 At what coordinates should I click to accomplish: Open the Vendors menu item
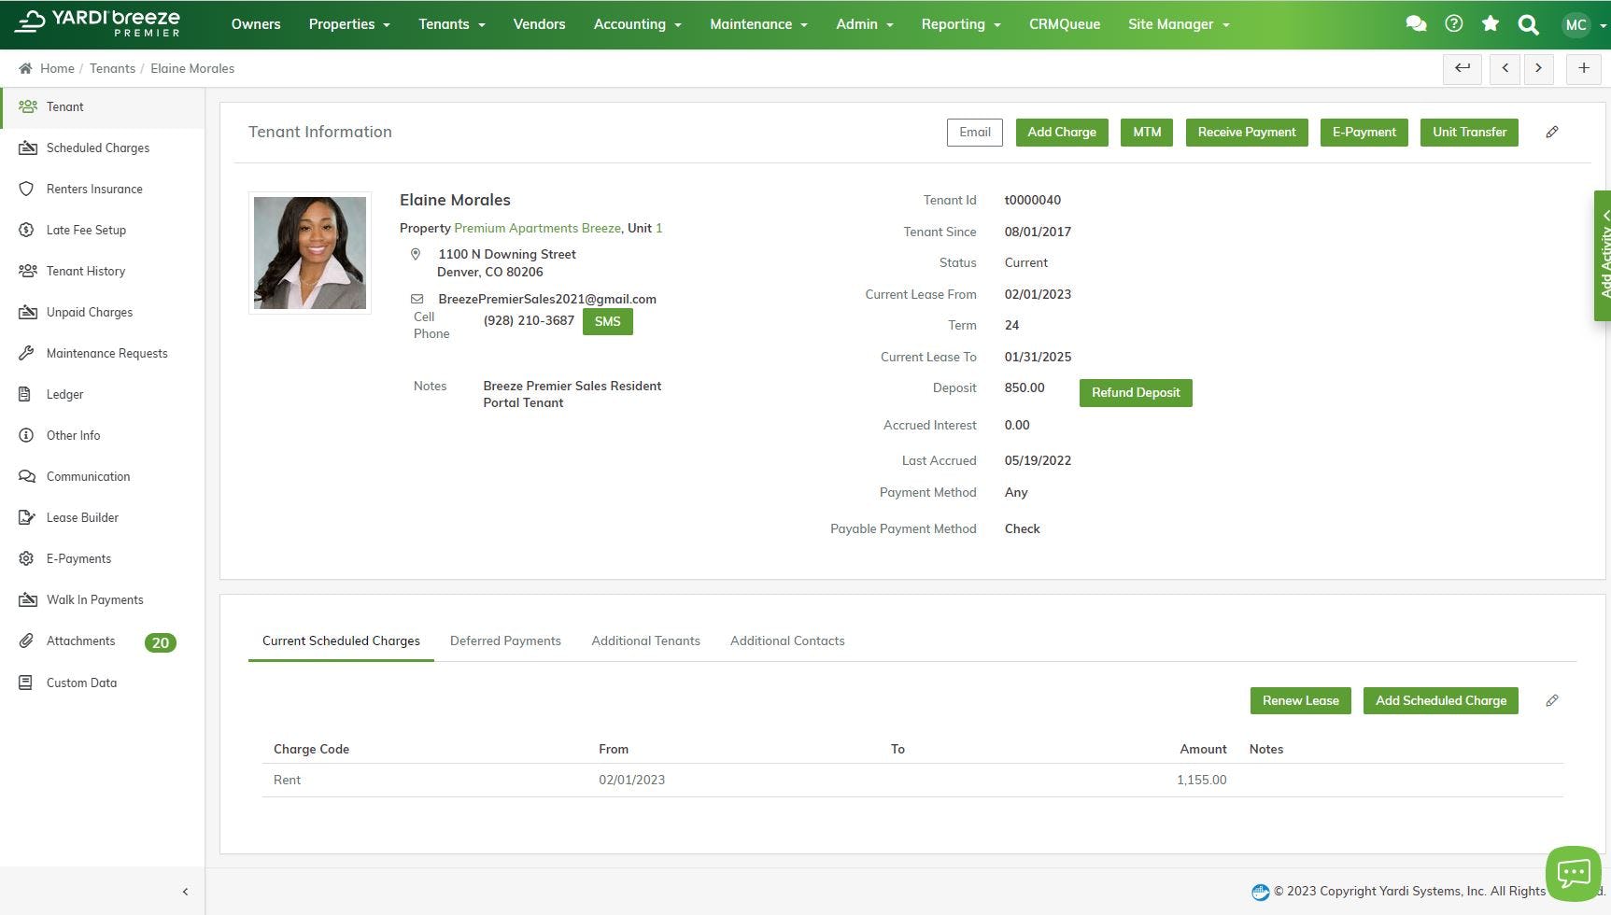[x=539, y=24]
